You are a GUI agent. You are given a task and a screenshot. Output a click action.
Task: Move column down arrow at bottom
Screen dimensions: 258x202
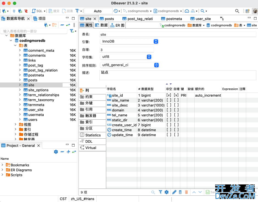[200, 192]
